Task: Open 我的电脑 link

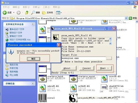Action: [14, 72]
